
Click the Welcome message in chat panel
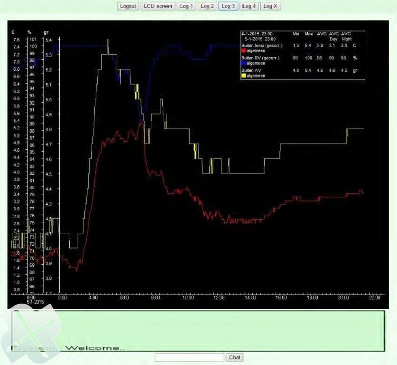pos(95,348)
